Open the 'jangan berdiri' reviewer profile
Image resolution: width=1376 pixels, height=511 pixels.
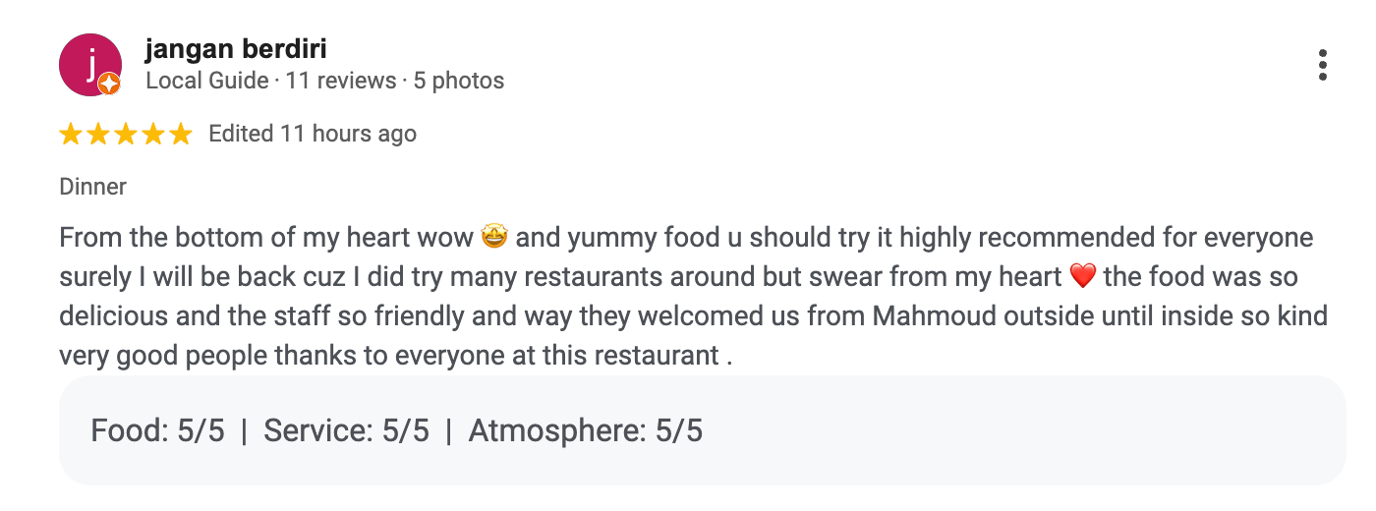[x=235, y=49]
